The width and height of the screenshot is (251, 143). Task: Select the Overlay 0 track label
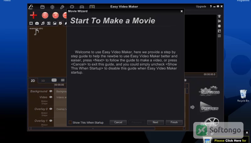coord(41,109)
